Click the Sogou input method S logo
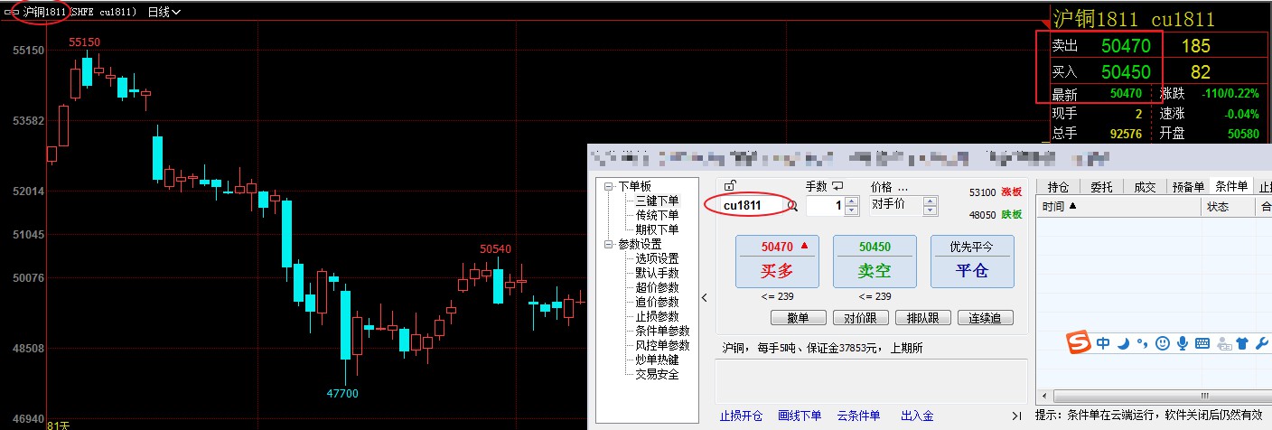1272x430 pixels. [1078, 343]
